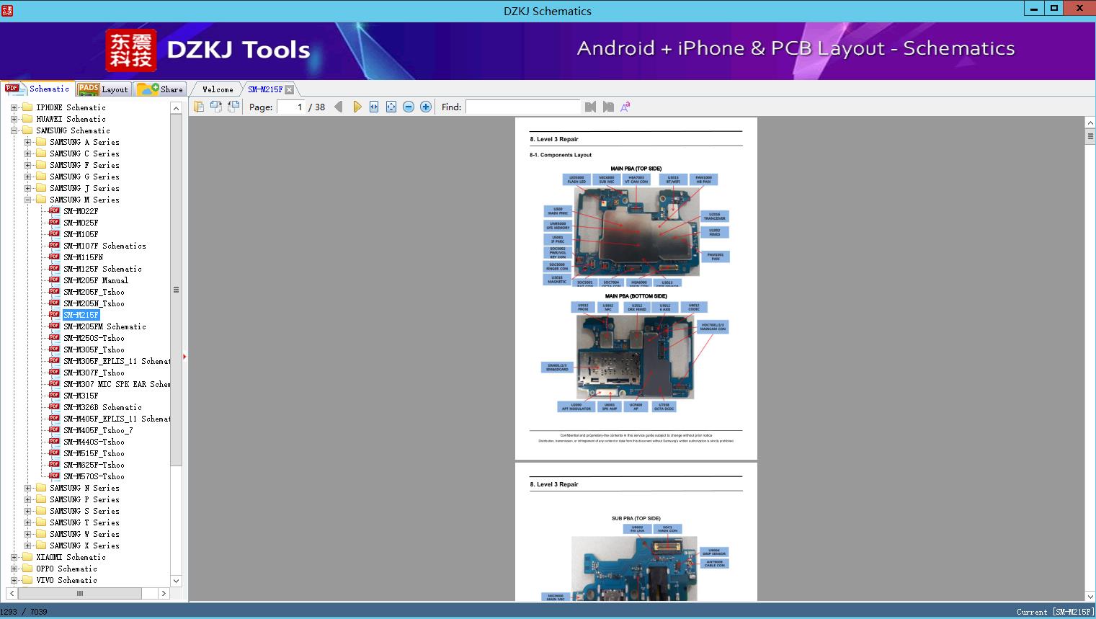
Task: Go to the previous page
Action: pos(339,107)
